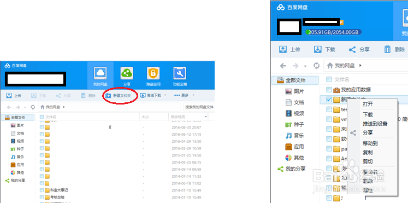The image size is (408, 203).
Task: Tick checkbox for 考核总结 folder
Action: tap(42, 197)
